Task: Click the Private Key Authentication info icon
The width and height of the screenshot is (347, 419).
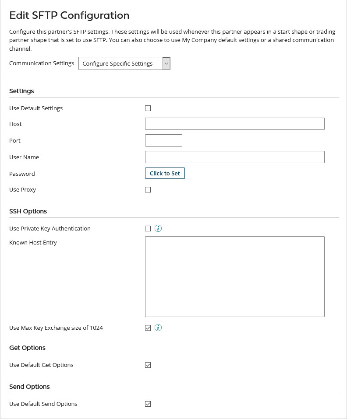Action: (x=158, y=228)
